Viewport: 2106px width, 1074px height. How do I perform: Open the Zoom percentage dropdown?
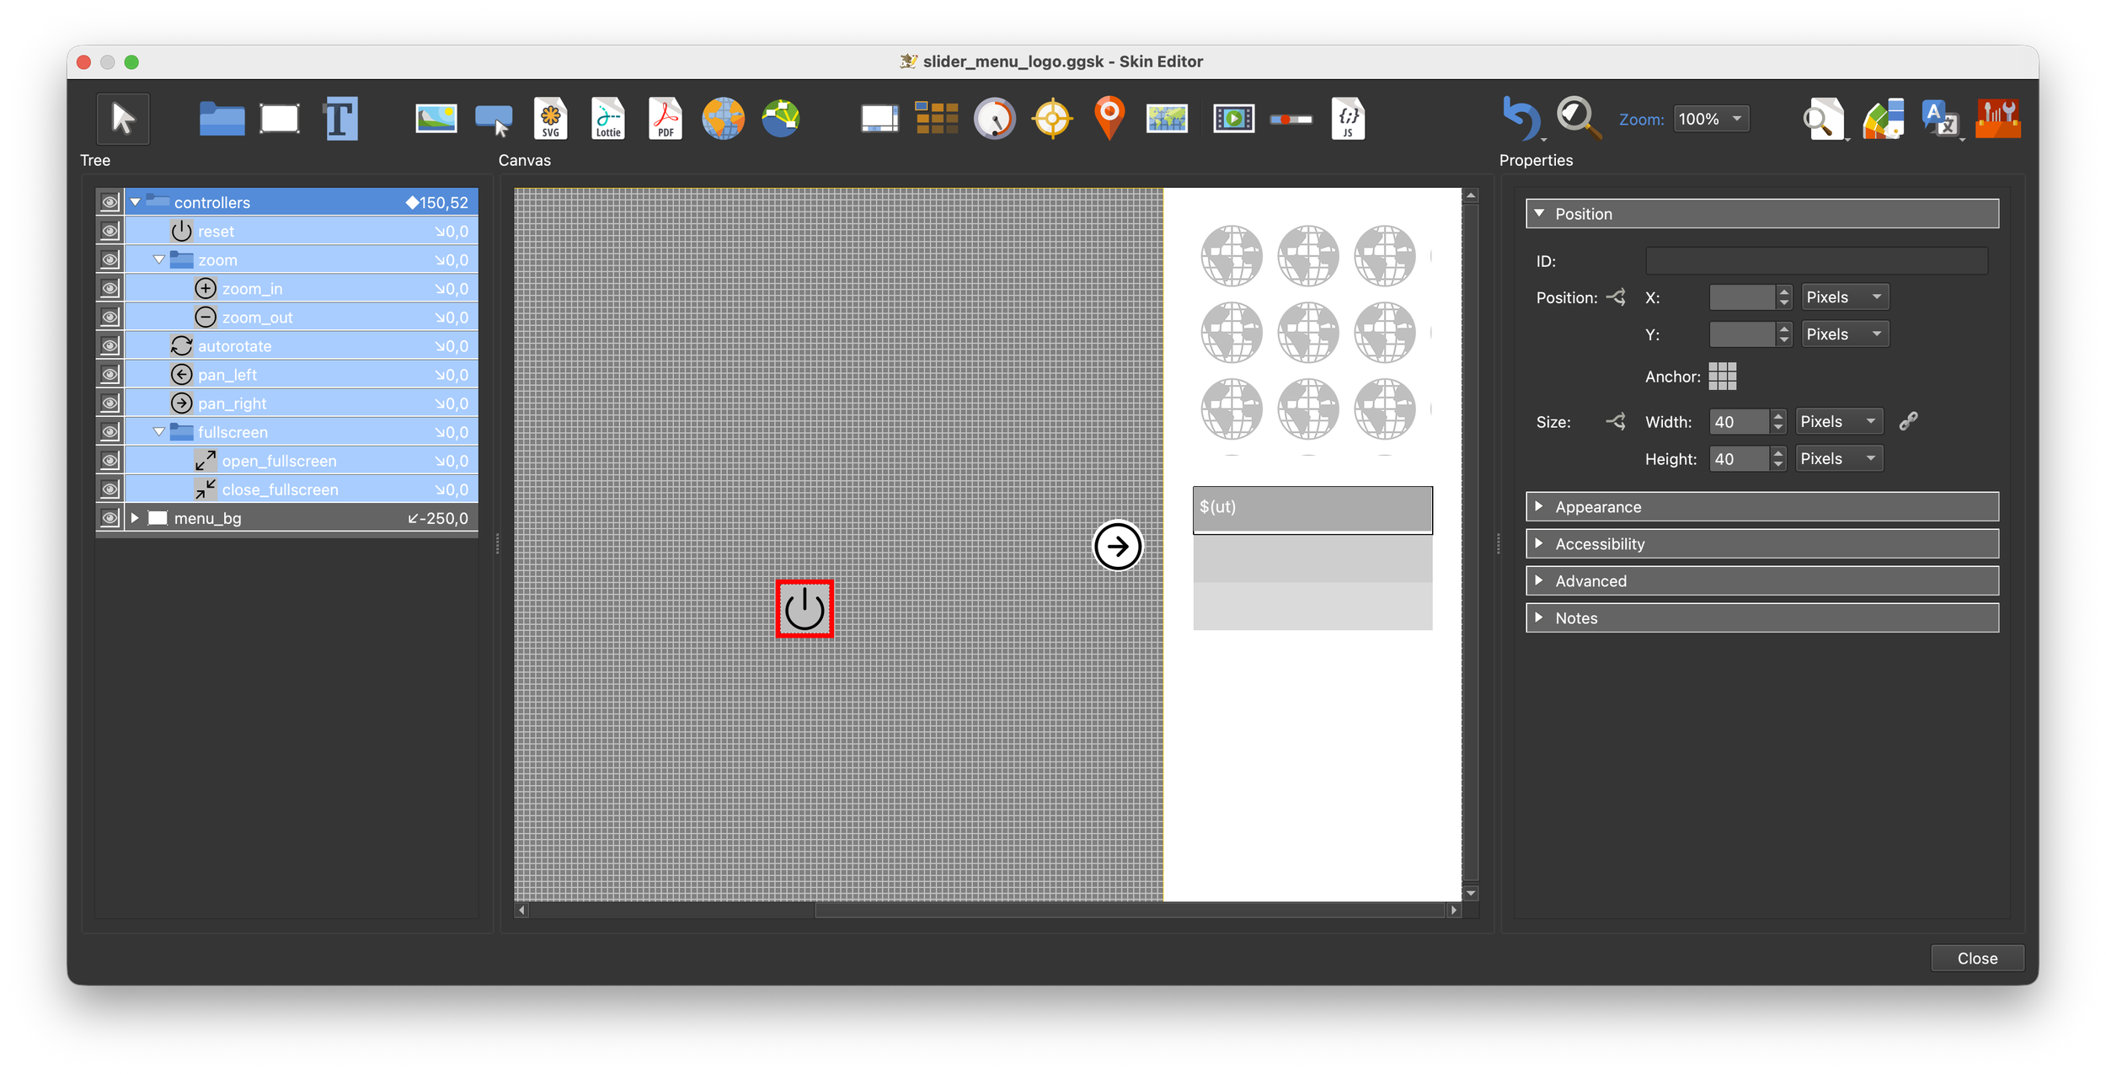point(1711,119)
